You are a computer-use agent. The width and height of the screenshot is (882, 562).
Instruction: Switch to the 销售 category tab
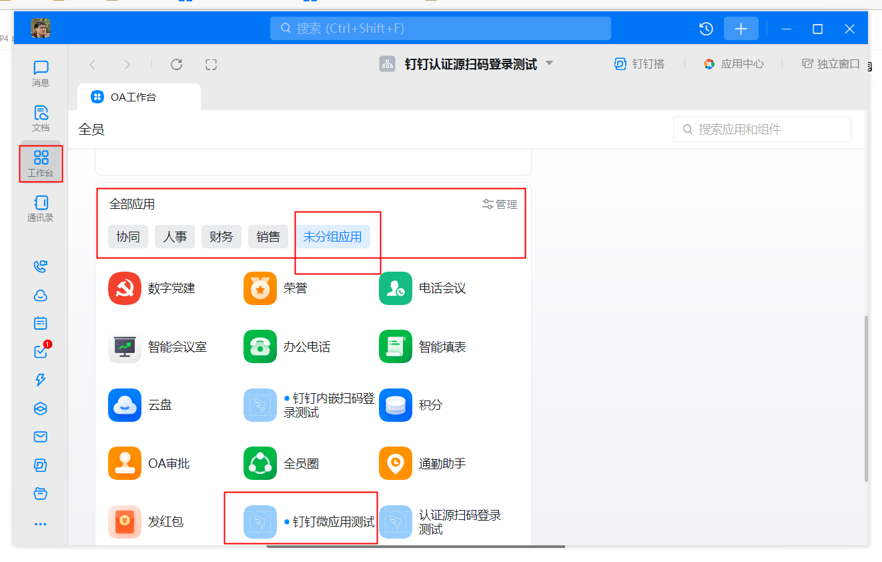268,236
